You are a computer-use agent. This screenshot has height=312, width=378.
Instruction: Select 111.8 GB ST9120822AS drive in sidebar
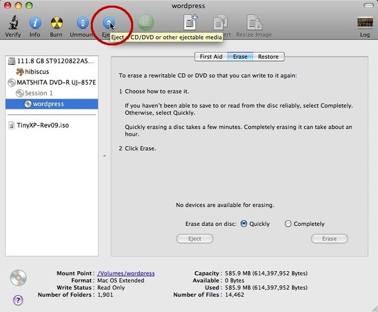click(x=51, y=61)
